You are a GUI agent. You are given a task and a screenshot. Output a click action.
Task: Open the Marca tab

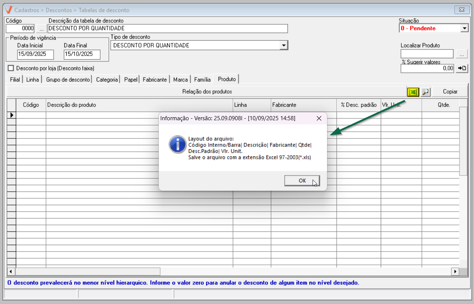tap(180, 80)
